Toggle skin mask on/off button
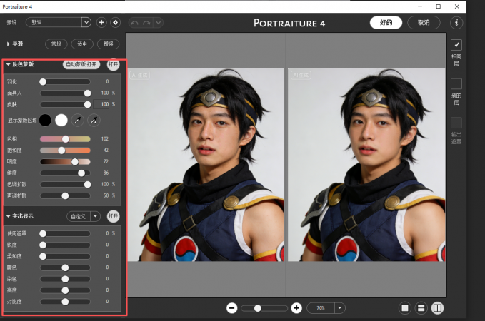 pyautogui.click(x=113, y=65)
